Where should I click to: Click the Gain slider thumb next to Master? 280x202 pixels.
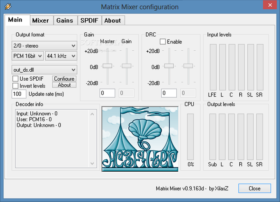click(127, 66)
